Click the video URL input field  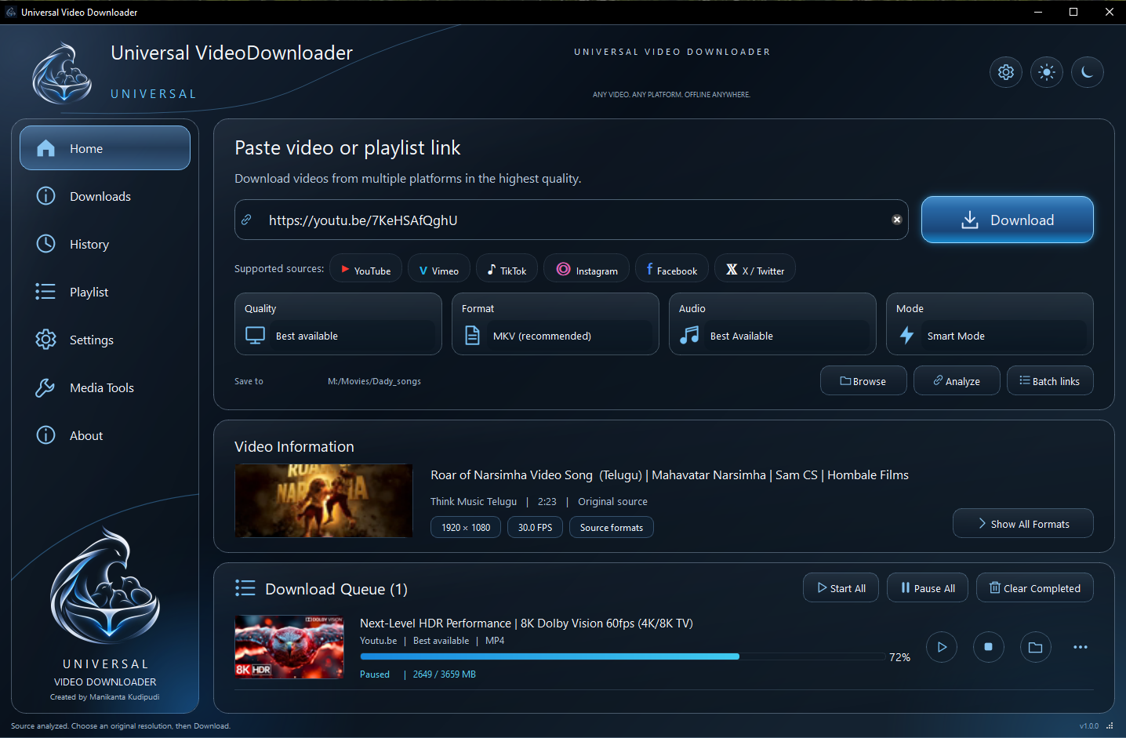coord(572,220)
